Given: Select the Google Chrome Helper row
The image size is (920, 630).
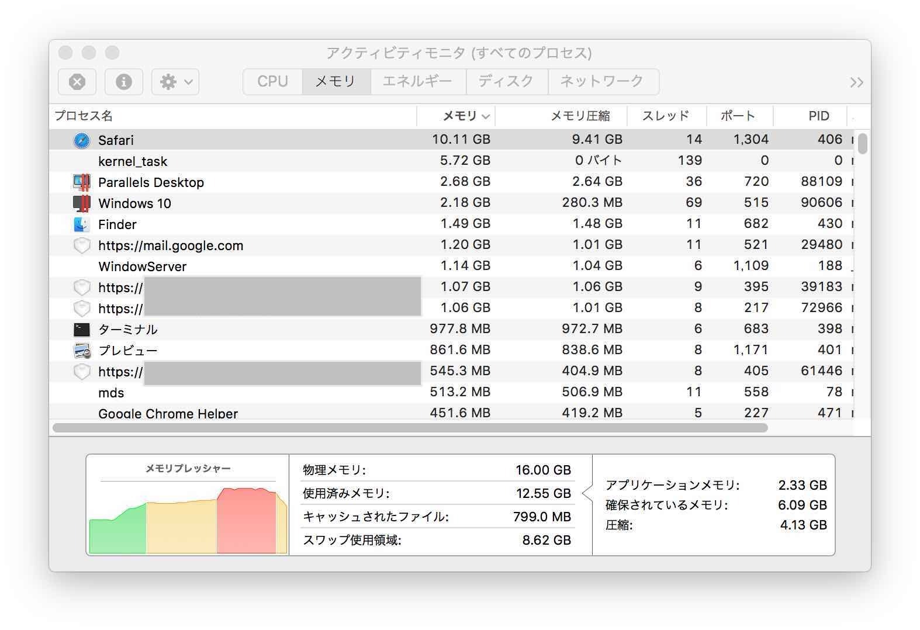Looking at the screenshot, I should (x=451, y=412).
